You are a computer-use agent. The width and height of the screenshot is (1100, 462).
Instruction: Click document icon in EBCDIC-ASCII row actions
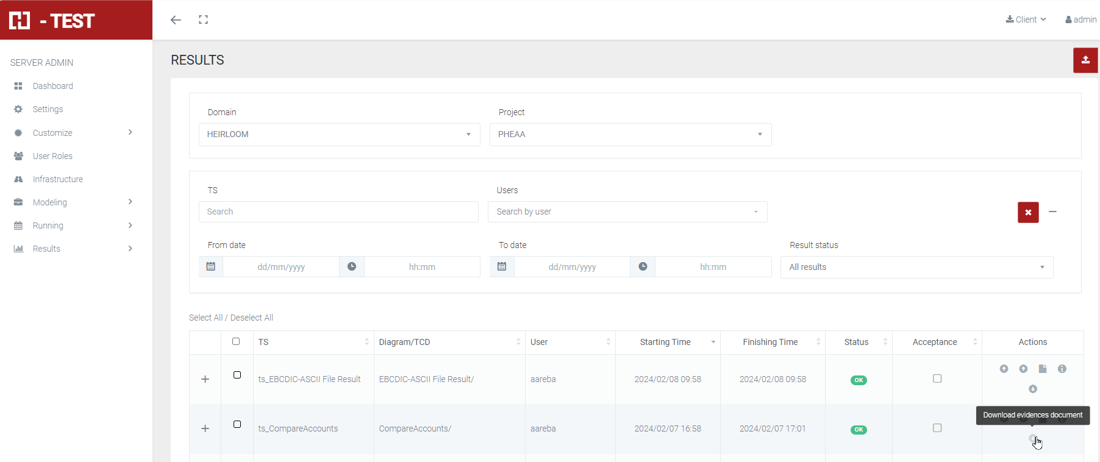click(x=1043, y=369)
